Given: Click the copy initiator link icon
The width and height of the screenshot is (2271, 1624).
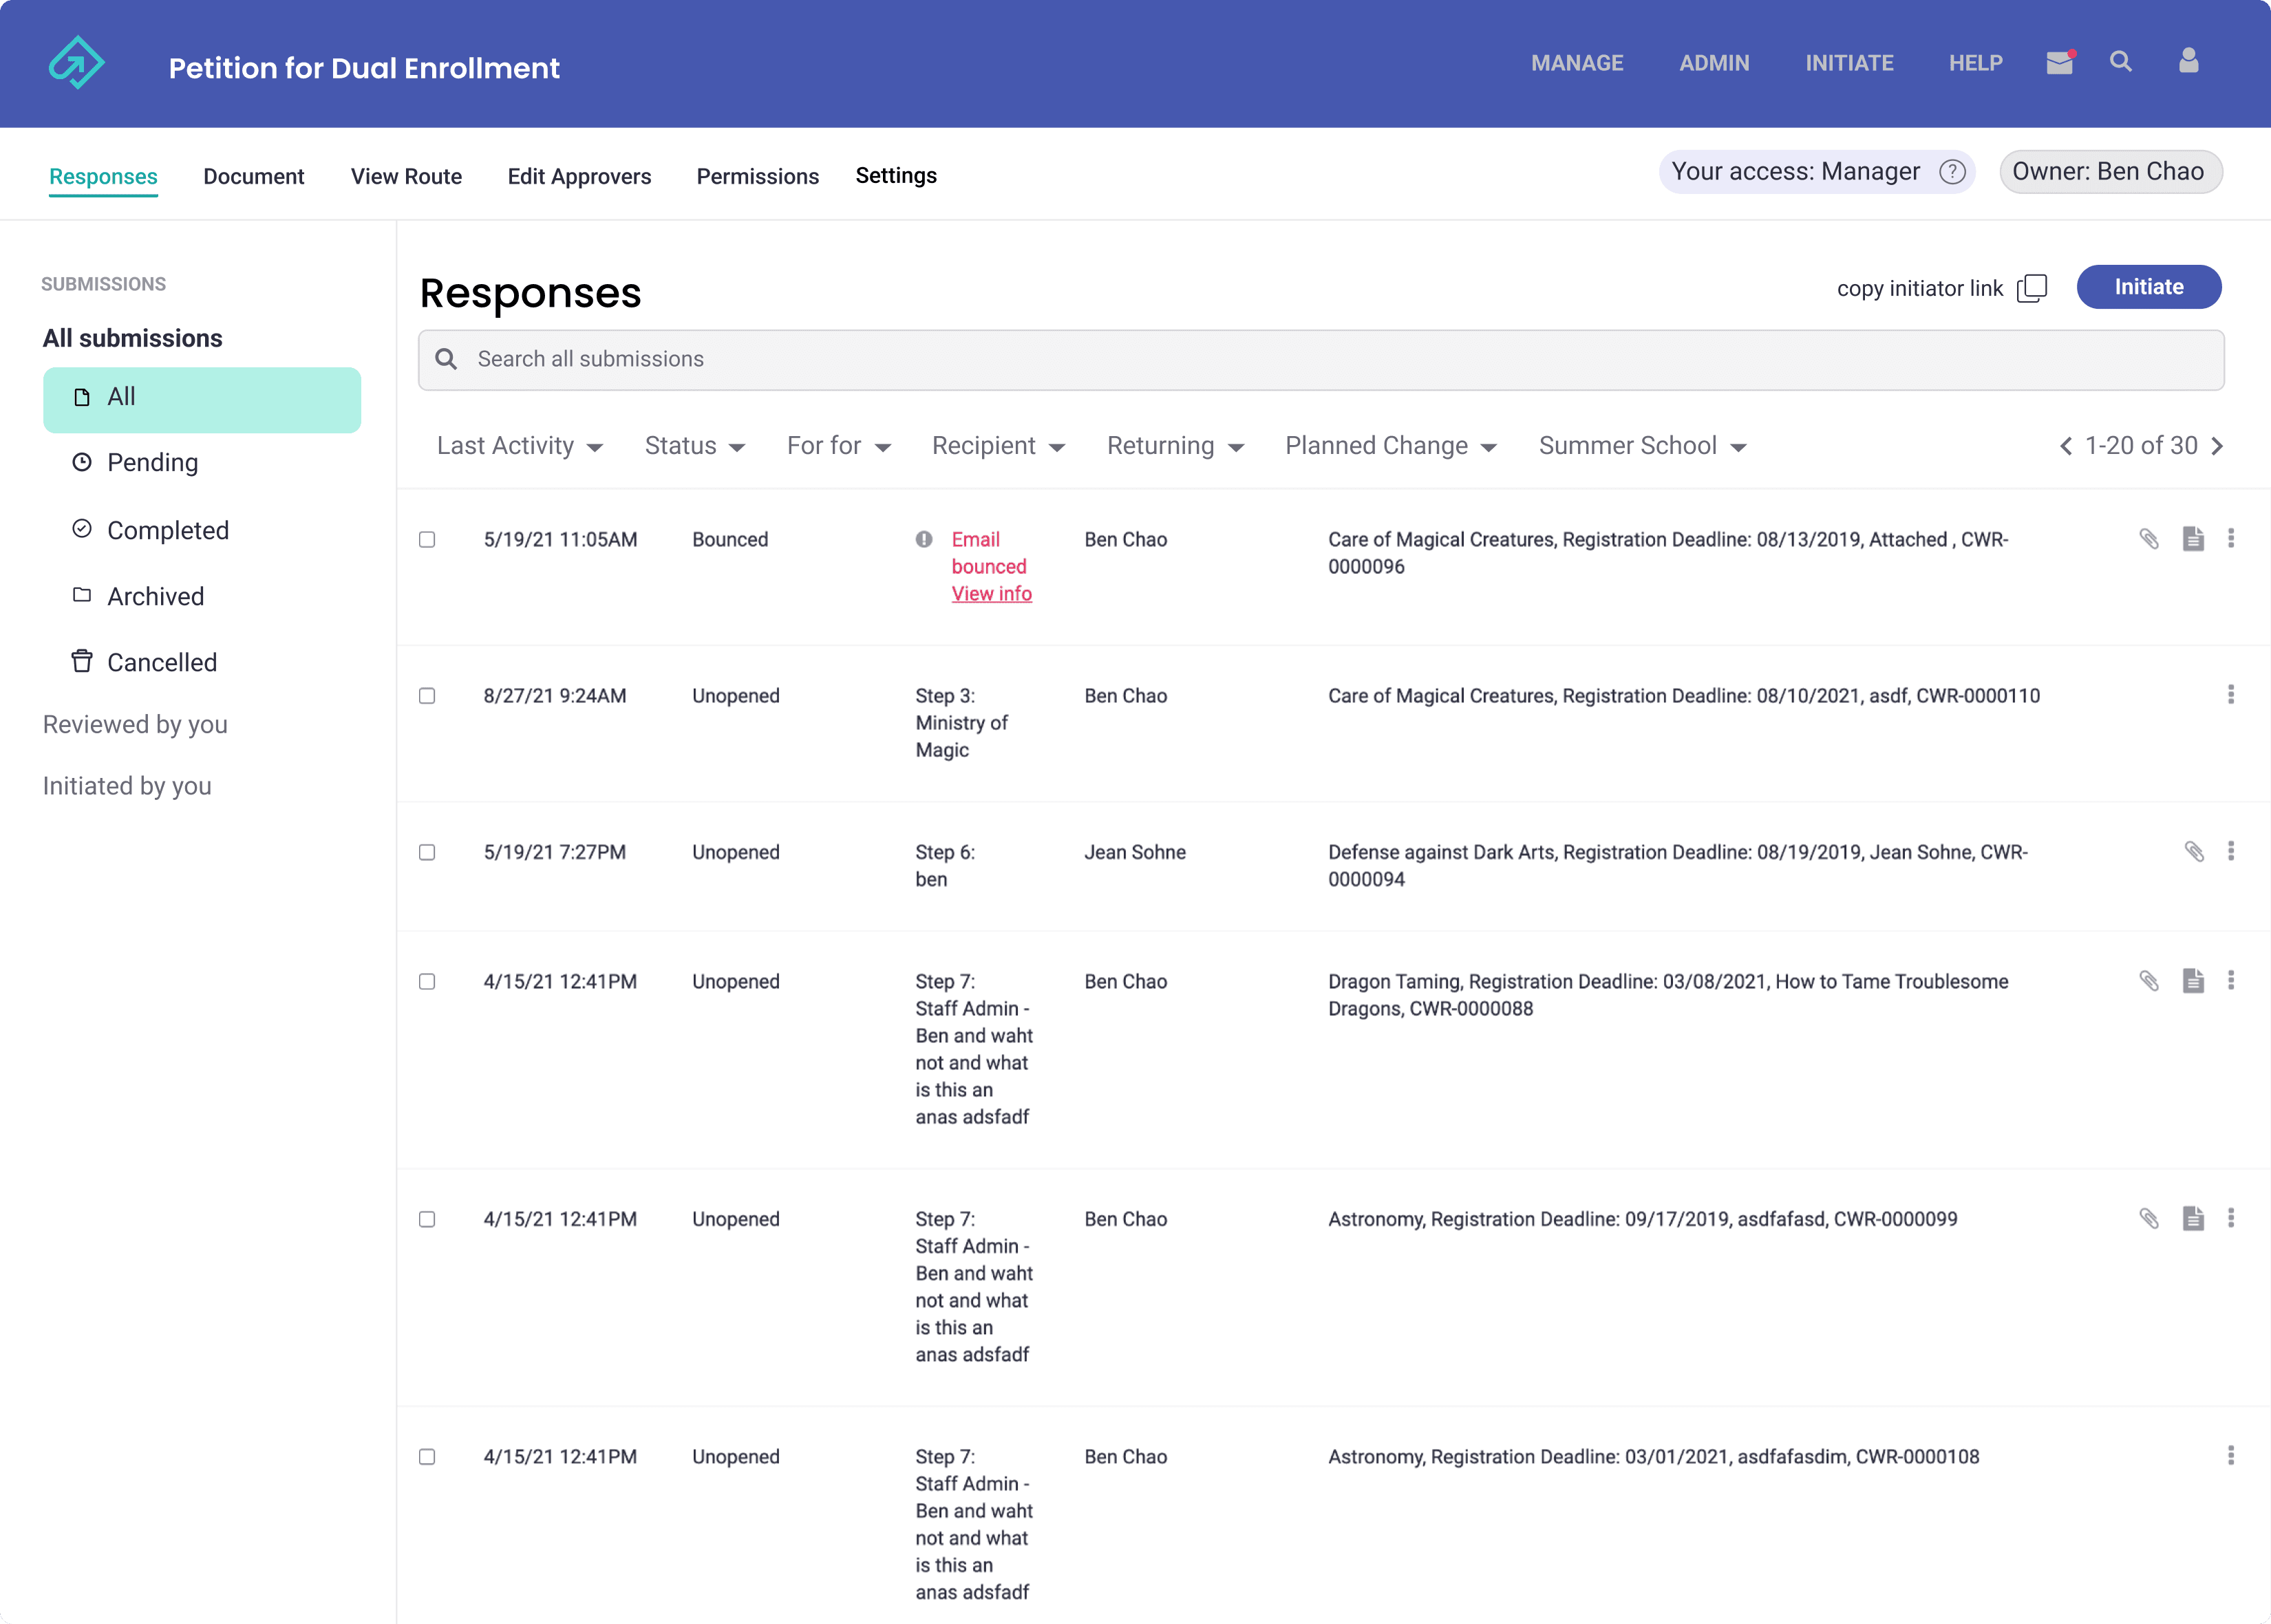Looking at the screenshot, I should tap(2032, 288).
